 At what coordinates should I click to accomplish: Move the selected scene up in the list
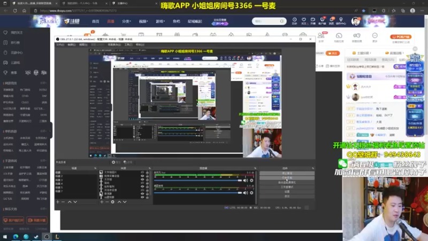click(70, 202)
